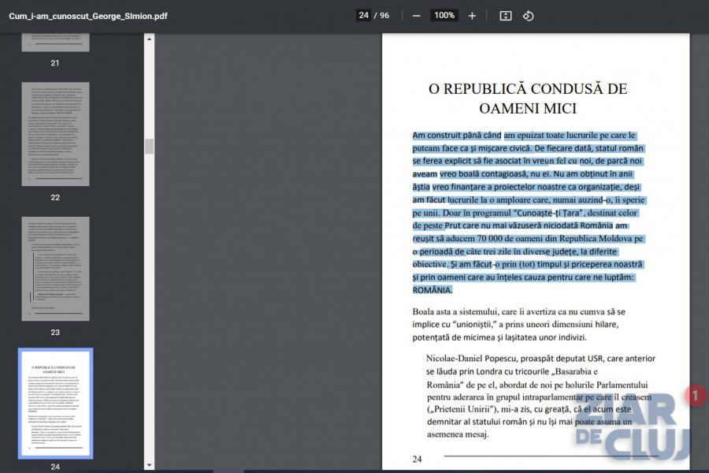
Task: Click the file name Cum_i-am_cunoscut_George_Simion.pdf
Action: point(88,16)
